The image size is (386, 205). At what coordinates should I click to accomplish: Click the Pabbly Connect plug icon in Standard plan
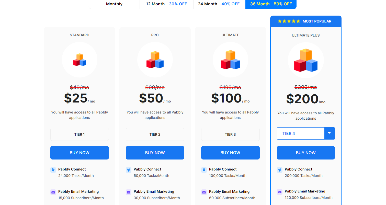[x=53, y=170]
